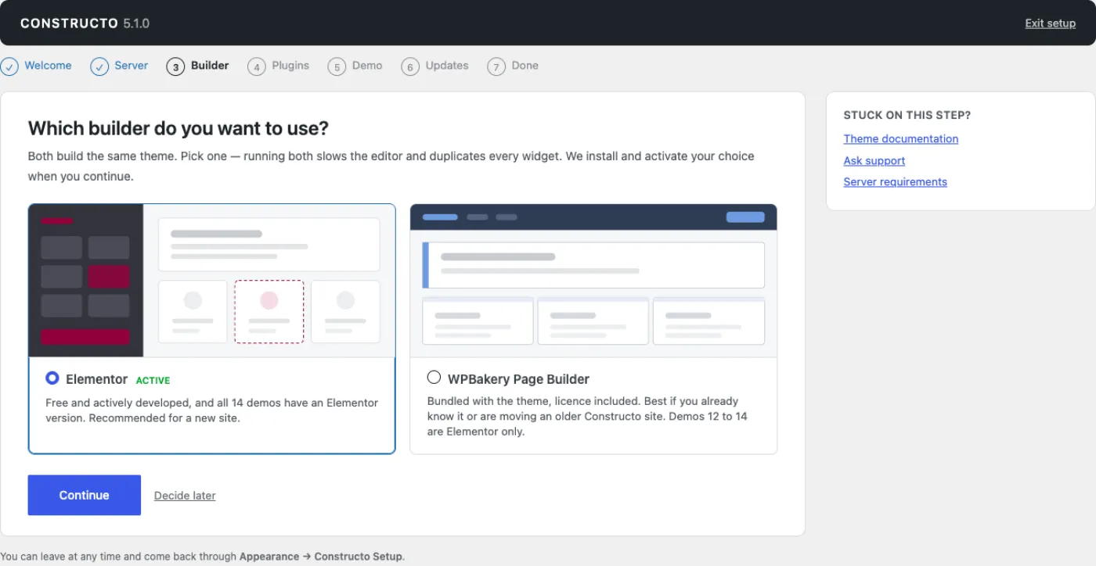Click the CONSTRUCTO logo text
Viewport: 1096px width, 566px height.
[69, 23]
